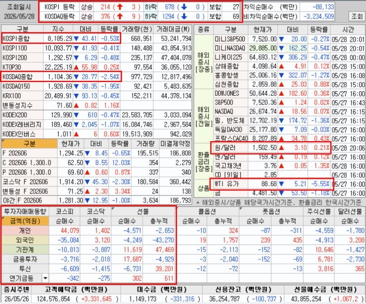Select the 홍콩항셍 row label

tap(227, 76)
